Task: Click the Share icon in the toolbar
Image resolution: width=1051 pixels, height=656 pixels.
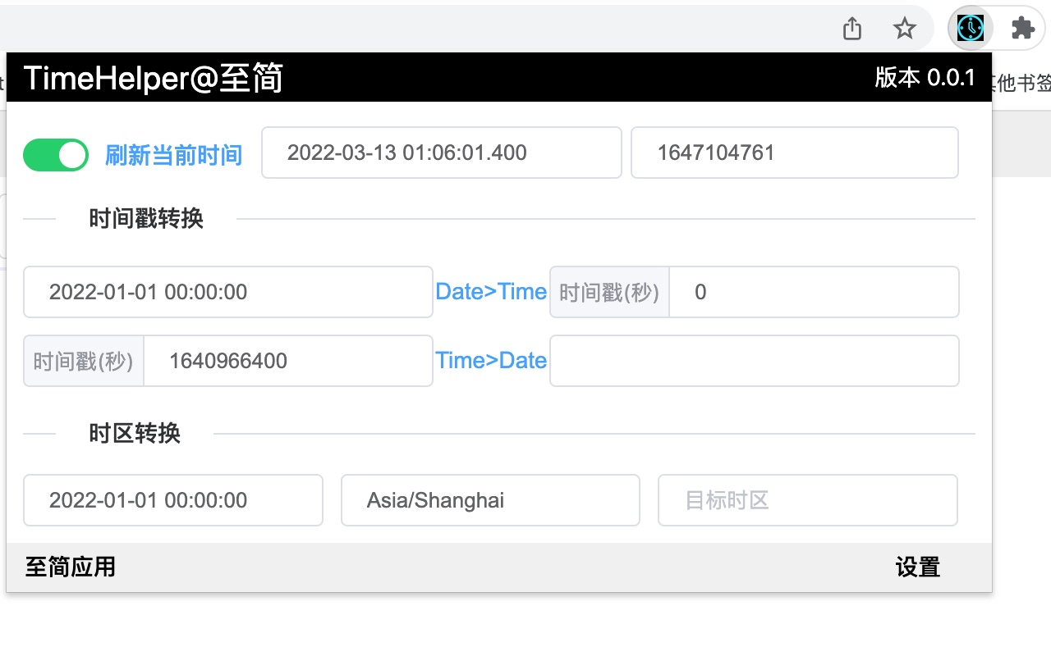Action: point(851,27)
